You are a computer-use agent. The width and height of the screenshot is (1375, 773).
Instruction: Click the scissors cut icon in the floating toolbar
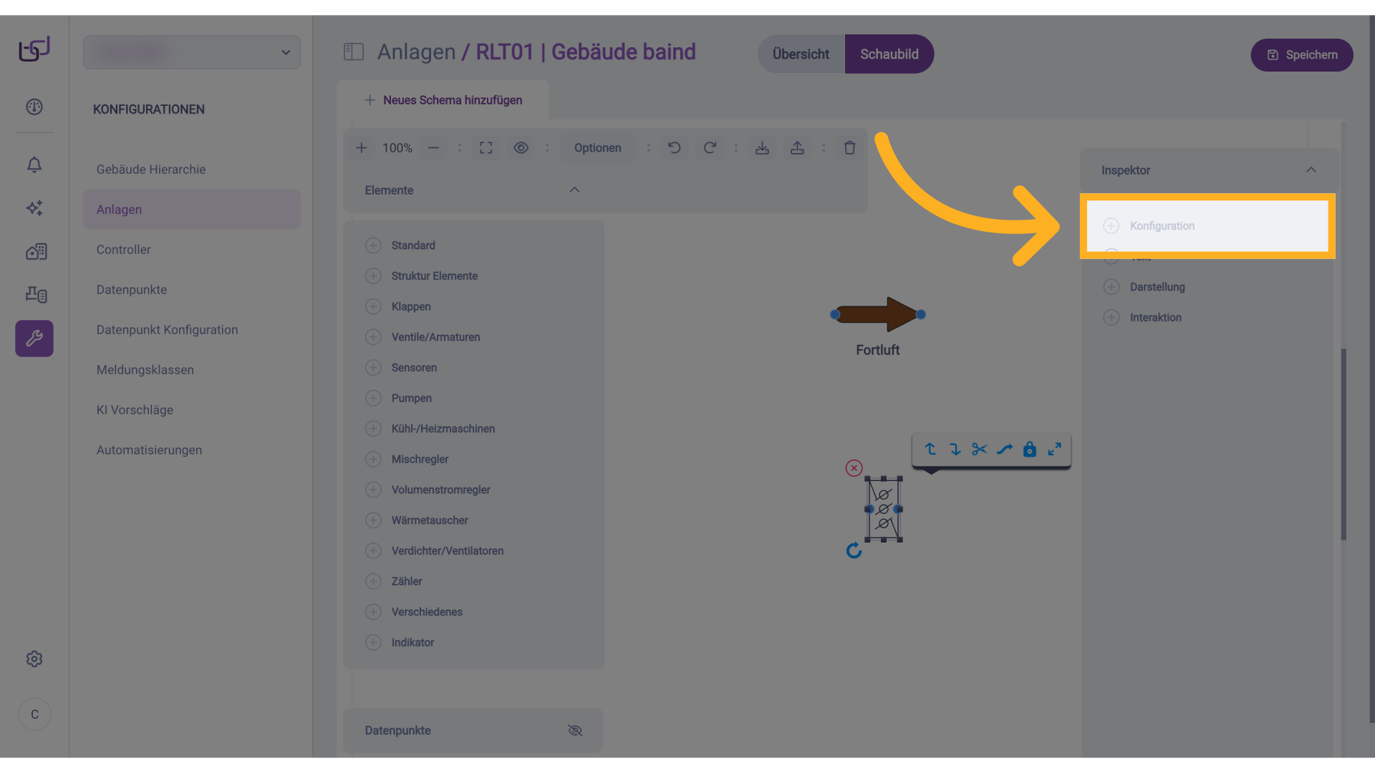[979, 449]
